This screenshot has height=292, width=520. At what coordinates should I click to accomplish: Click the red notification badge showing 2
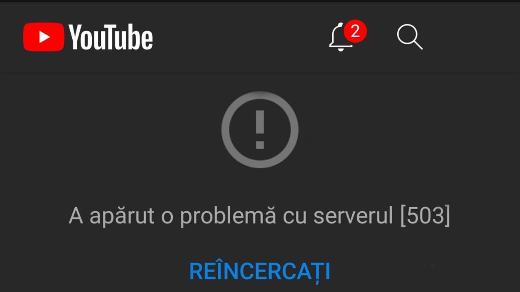pyautogui.click(x=355, y=31)
